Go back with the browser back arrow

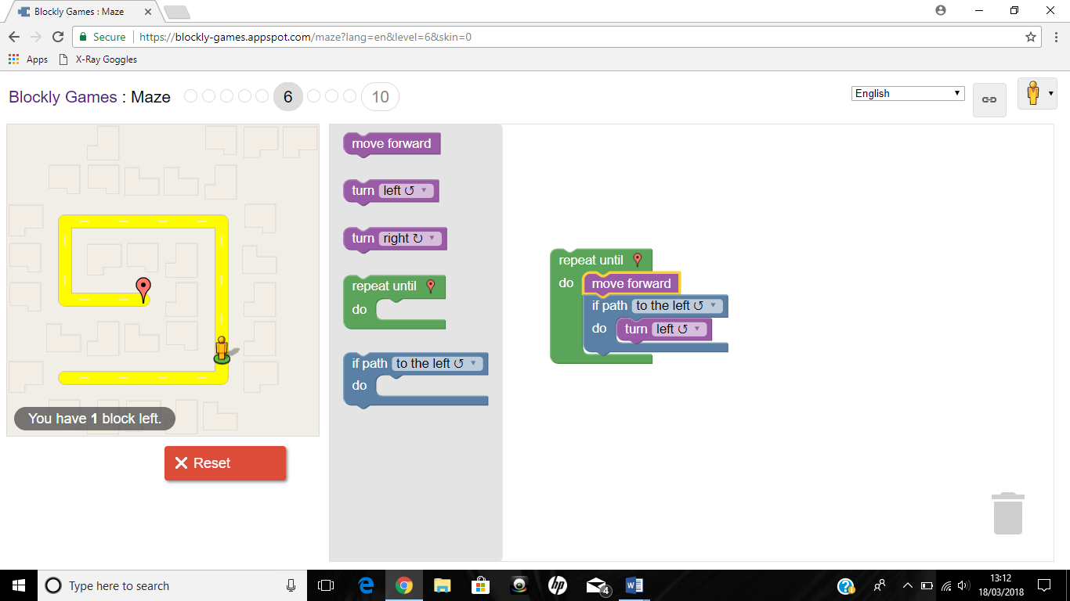(14, 37)
